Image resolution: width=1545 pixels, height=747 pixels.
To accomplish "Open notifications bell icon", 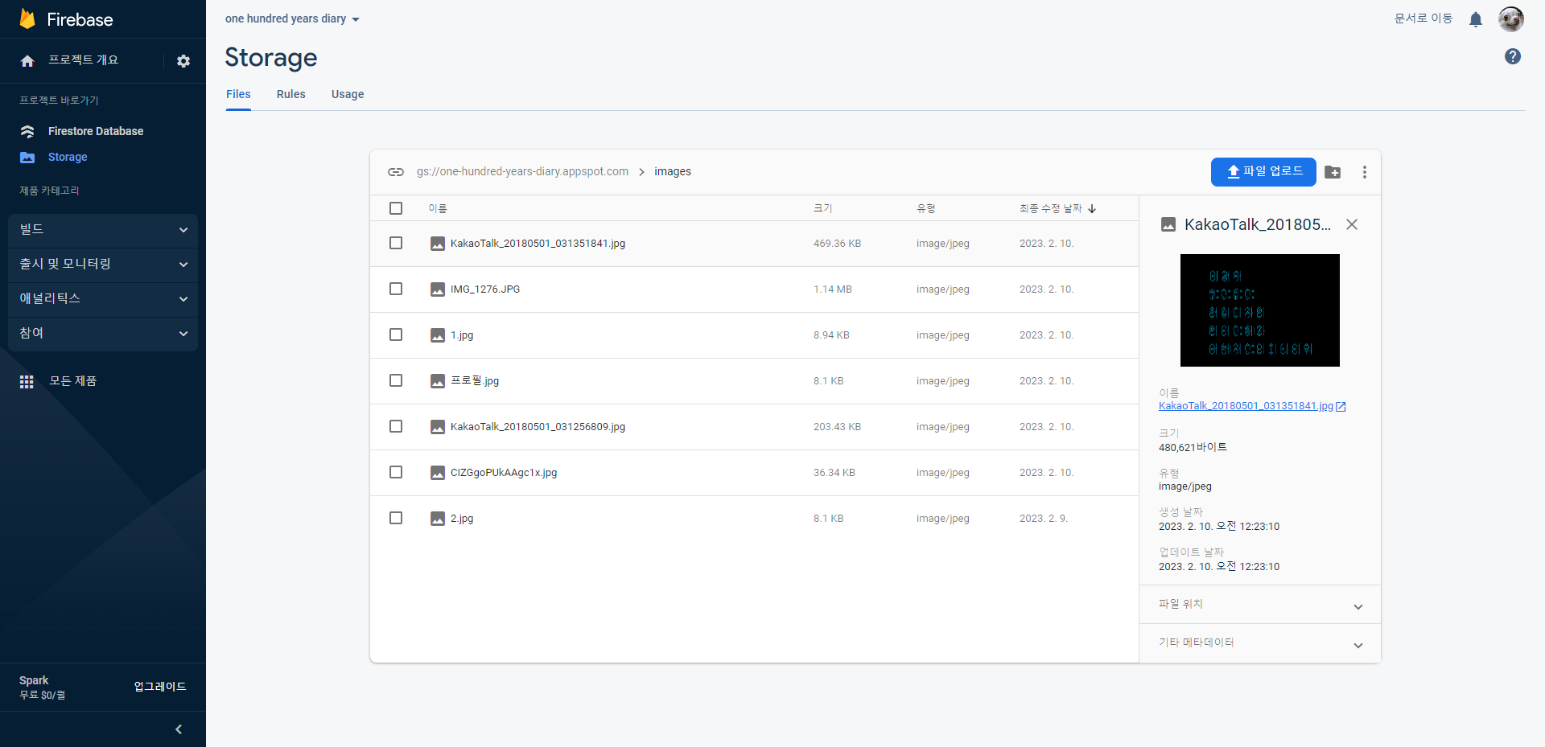I will click(1476, 19).
